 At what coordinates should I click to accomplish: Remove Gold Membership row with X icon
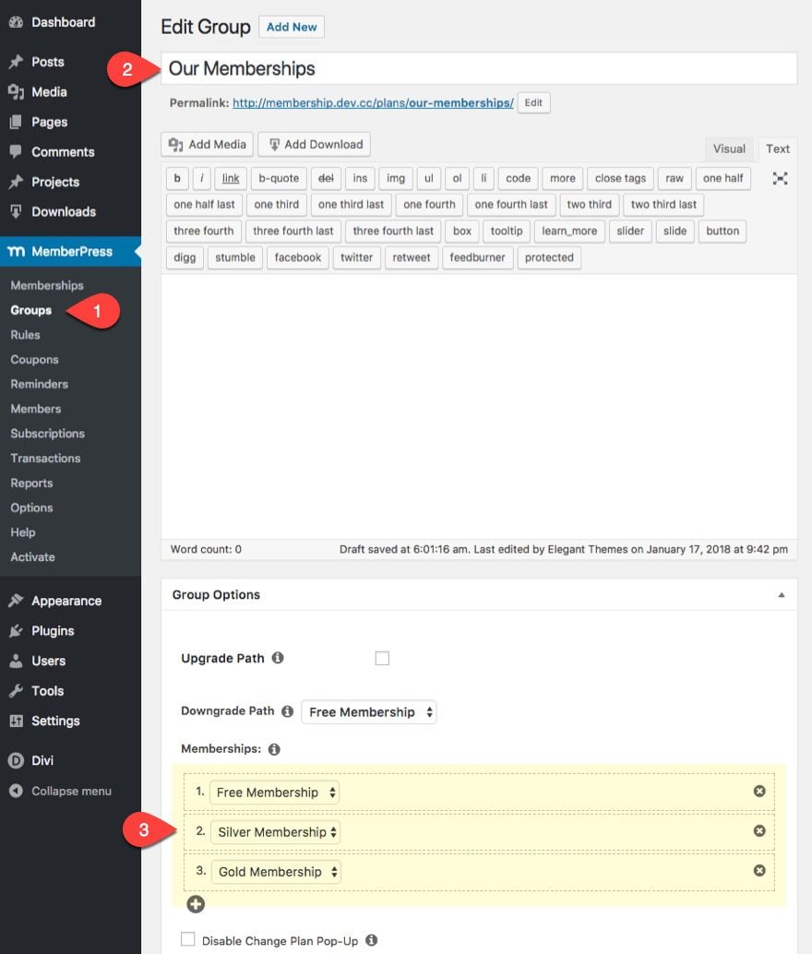(759, 871)
